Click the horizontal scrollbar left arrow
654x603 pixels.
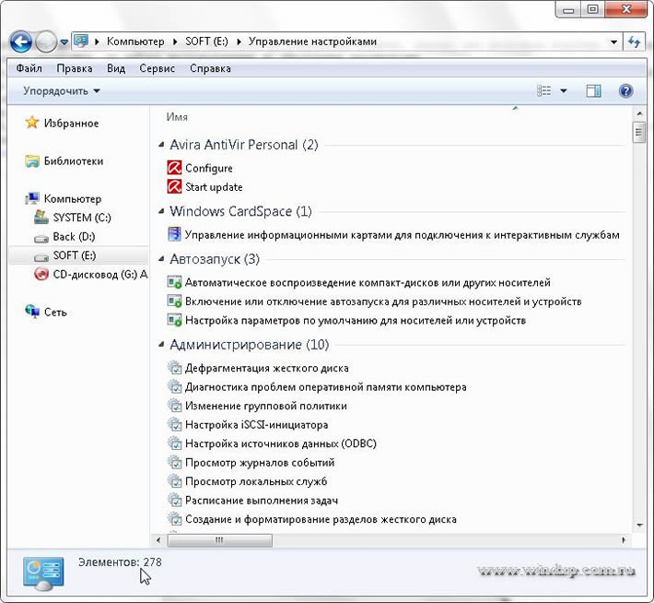[x=158, y=540]
